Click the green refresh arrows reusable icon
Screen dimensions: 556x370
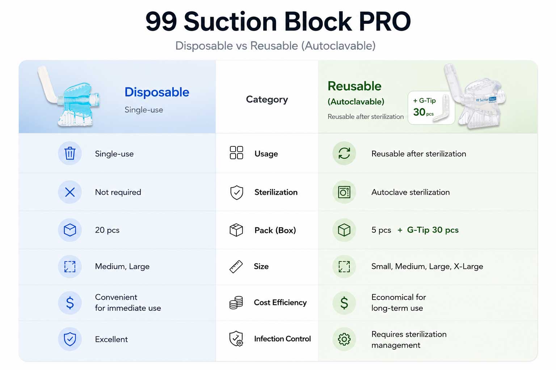click(344, 153)
